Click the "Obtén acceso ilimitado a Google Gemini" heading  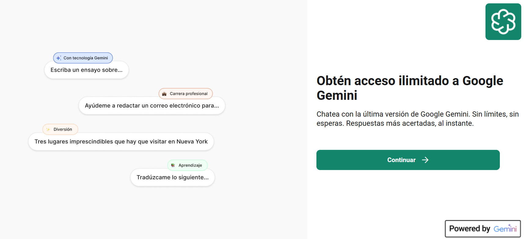tap(410, 88)
